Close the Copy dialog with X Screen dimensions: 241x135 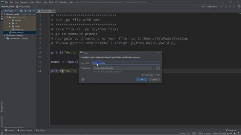pos(158,53)
